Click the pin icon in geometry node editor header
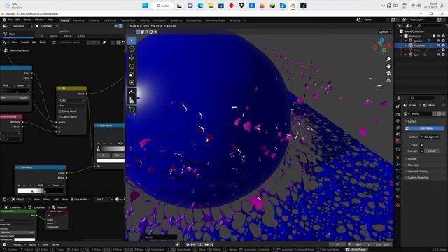The height and width of the screenshot is (252, 448). coord(104,42)
